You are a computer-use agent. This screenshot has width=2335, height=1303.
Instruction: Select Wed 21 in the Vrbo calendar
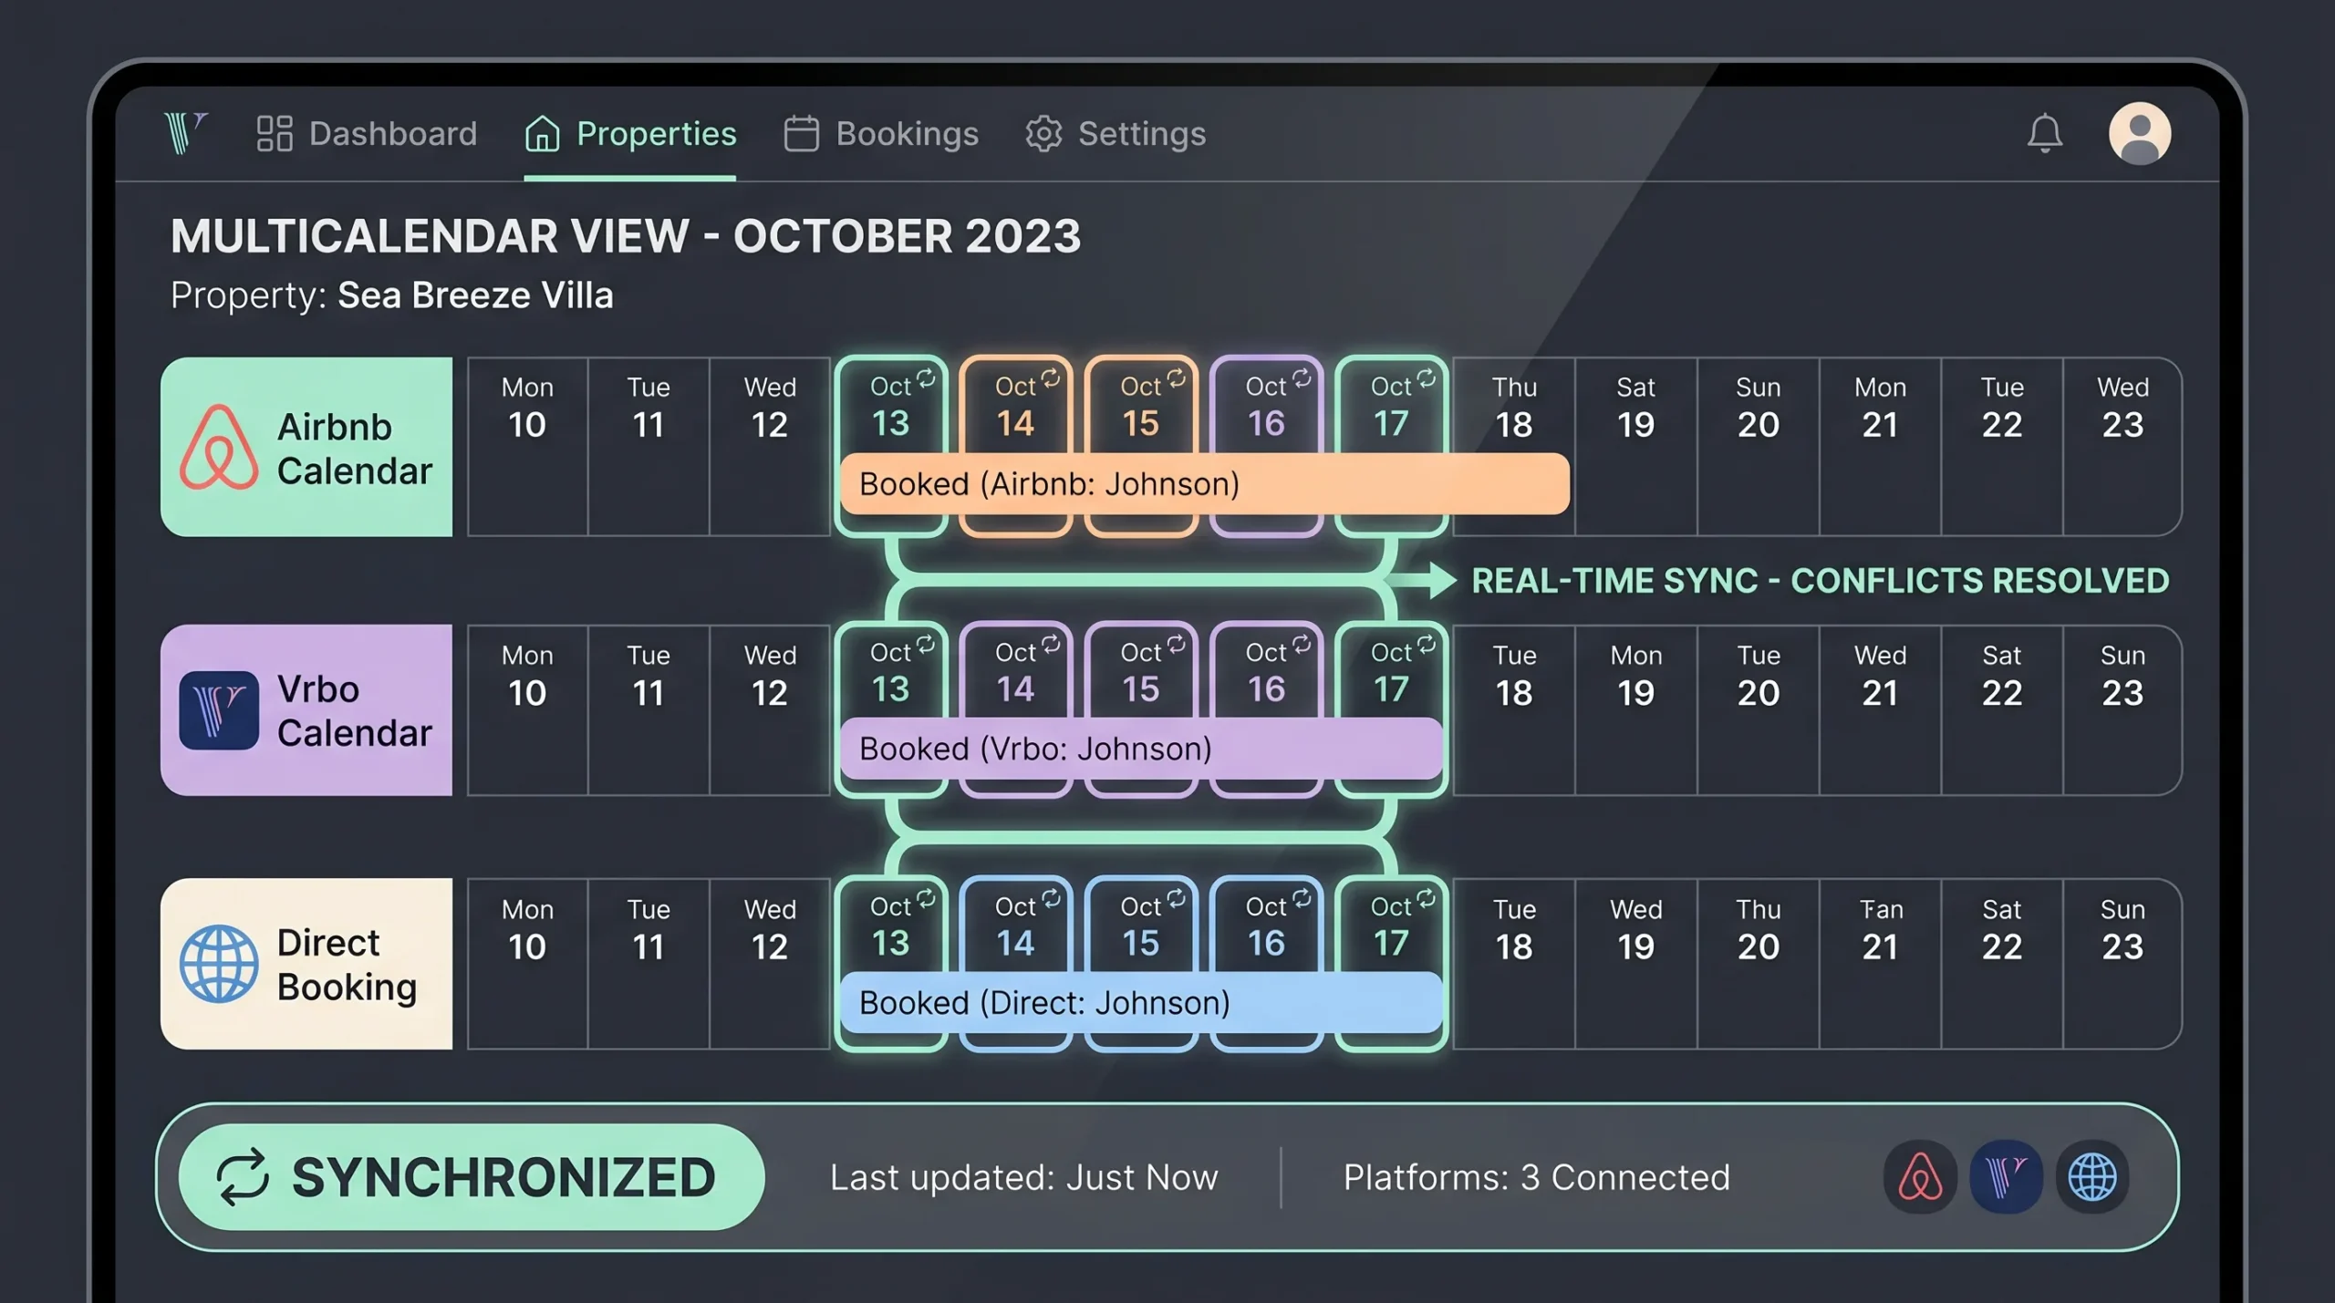tap(1880, 710)
